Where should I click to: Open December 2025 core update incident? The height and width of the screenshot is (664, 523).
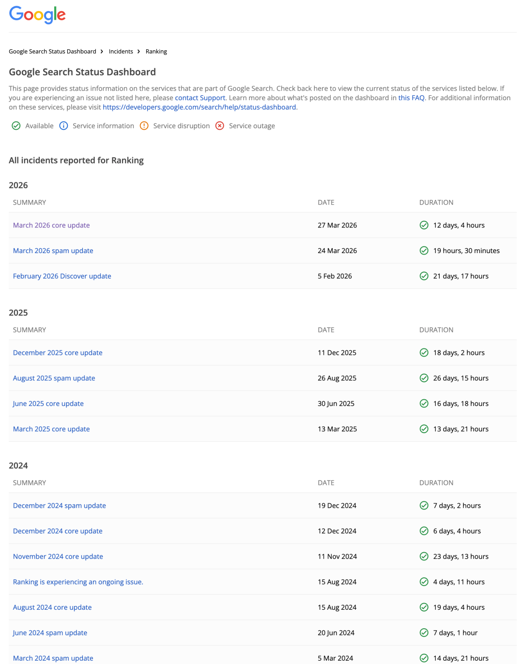(58, 353)
